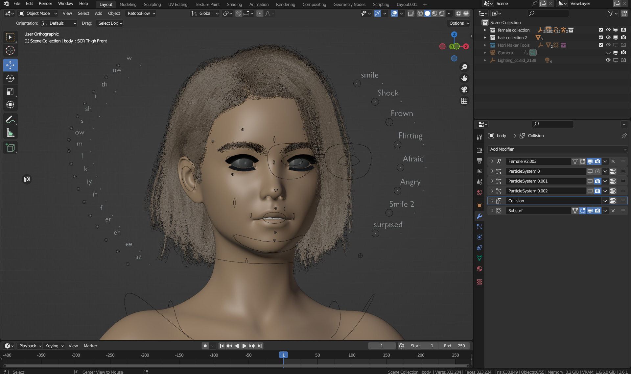Viewport: 631px width, 374px height.
Task: Switch to the Sculpting workspace tab
Action: [152, 4]
